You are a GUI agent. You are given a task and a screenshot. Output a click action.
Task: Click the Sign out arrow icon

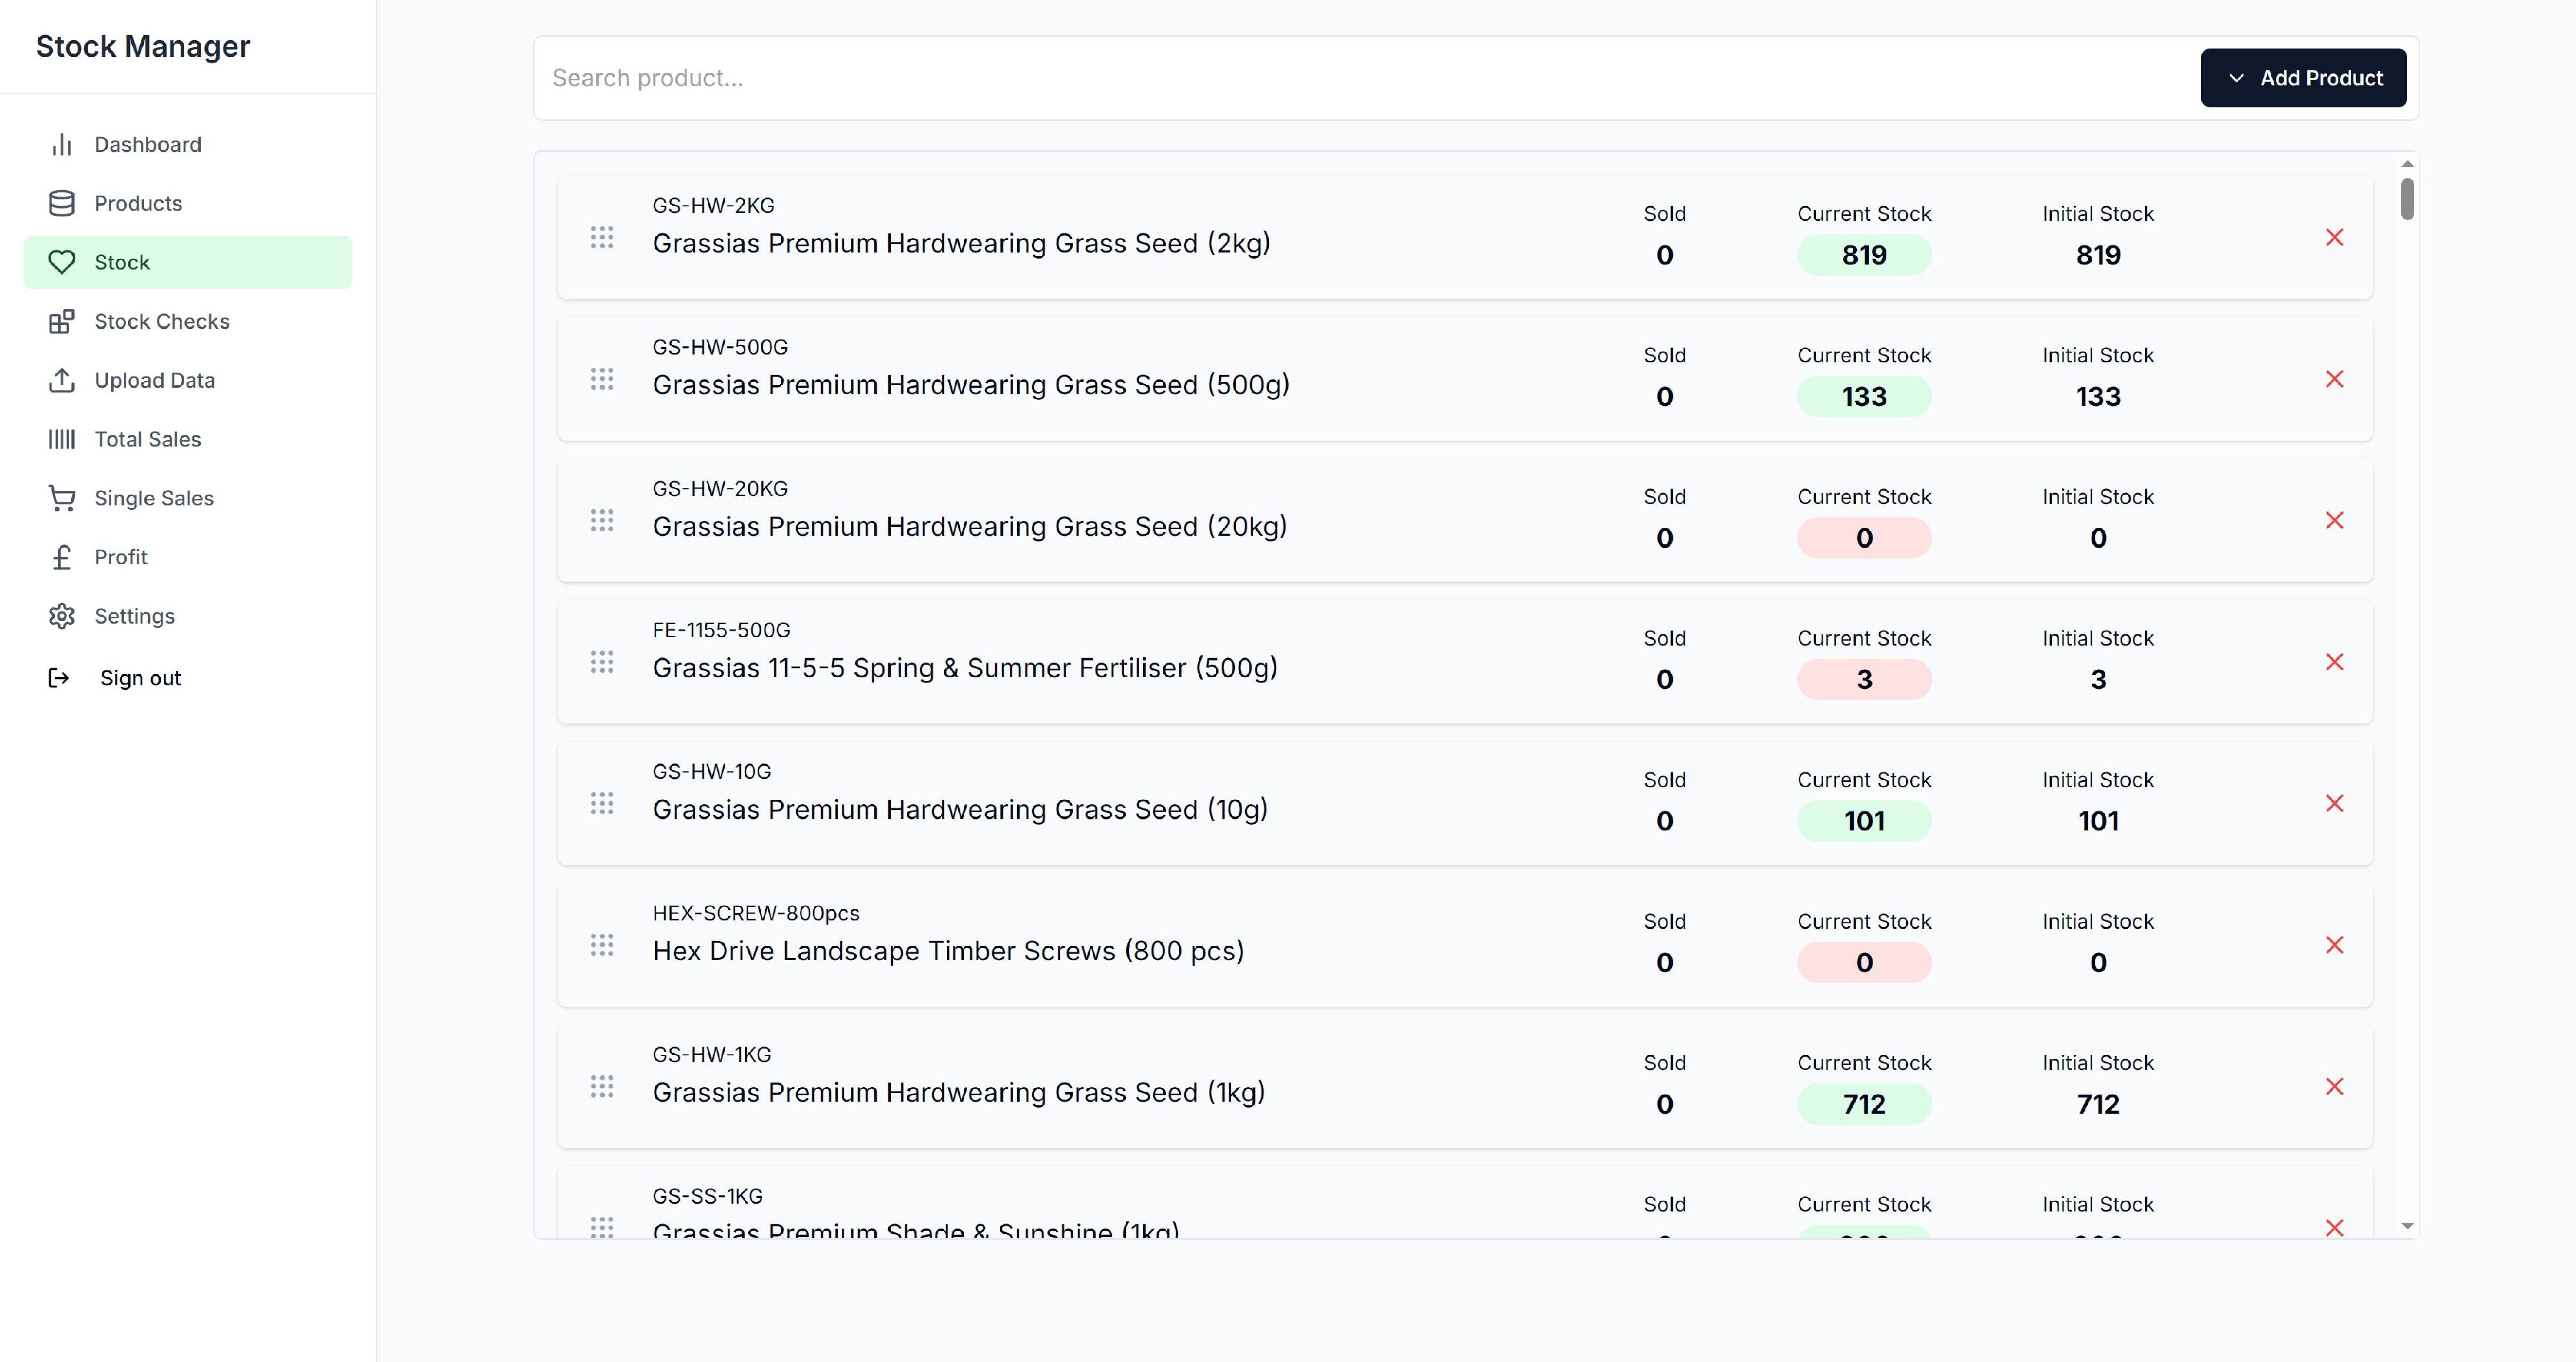pos(59,678)
